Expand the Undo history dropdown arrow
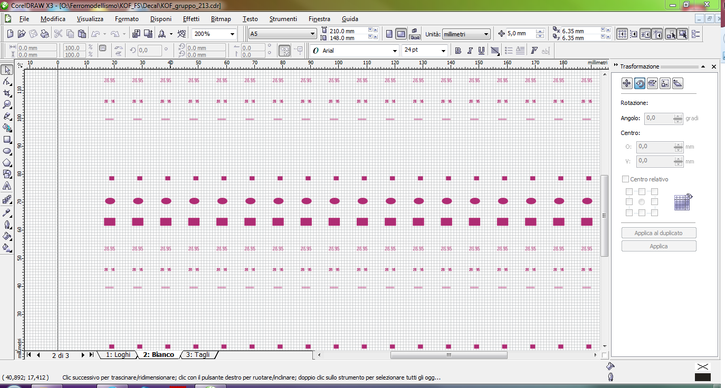The height and width of the screenshot is (388, 725). pyautogui.click(x=105, y=34)
